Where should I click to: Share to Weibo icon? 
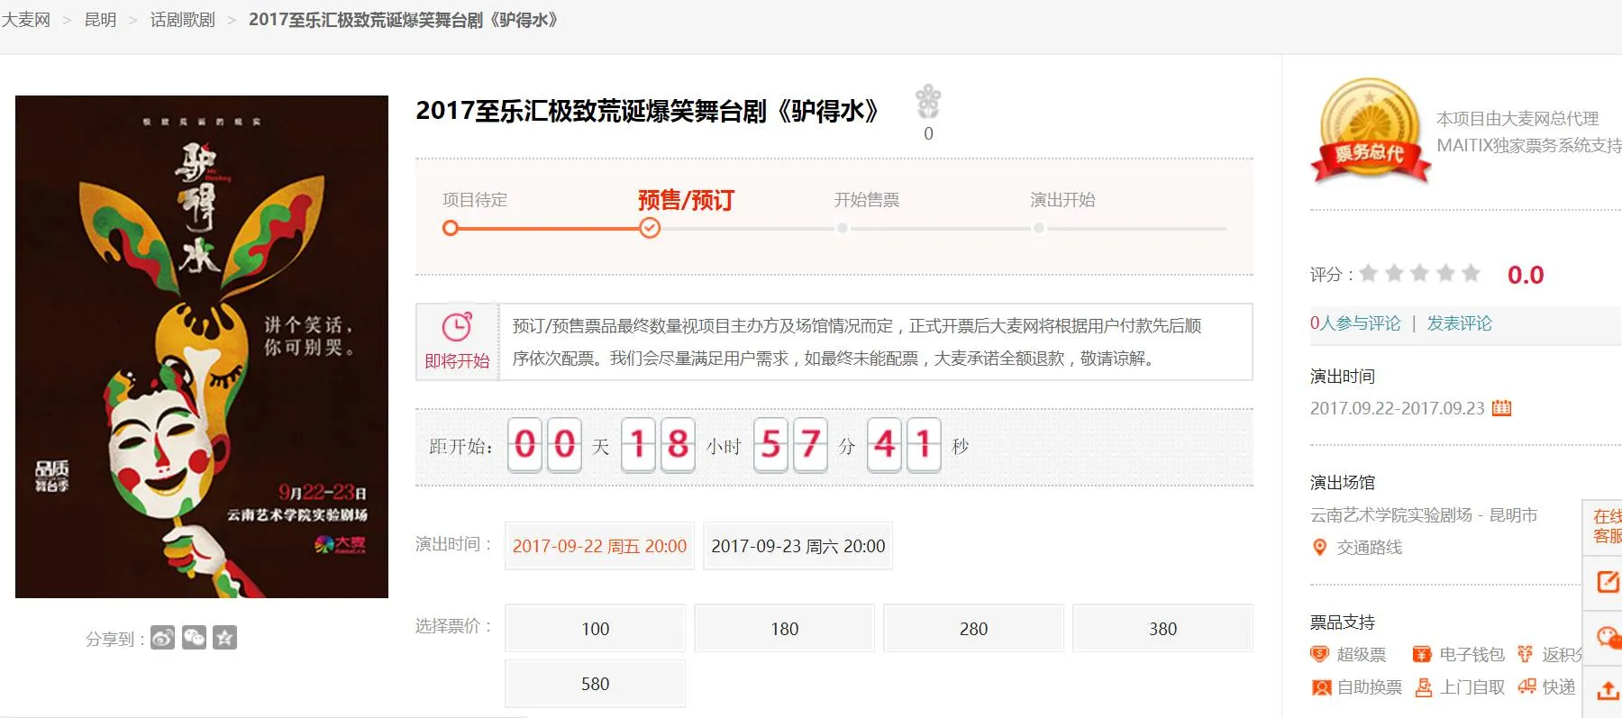coord(163,638)
